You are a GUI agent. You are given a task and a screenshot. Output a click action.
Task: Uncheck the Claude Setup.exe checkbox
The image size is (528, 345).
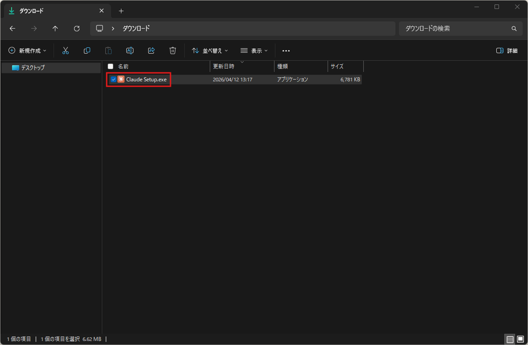click(113, 80)
